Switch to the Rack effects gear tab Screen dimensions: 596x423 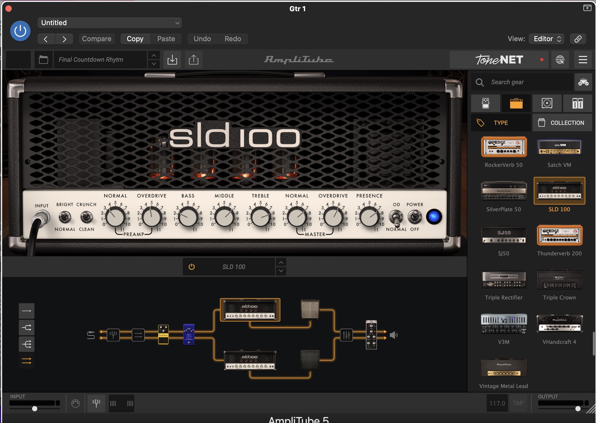point(578,103)
